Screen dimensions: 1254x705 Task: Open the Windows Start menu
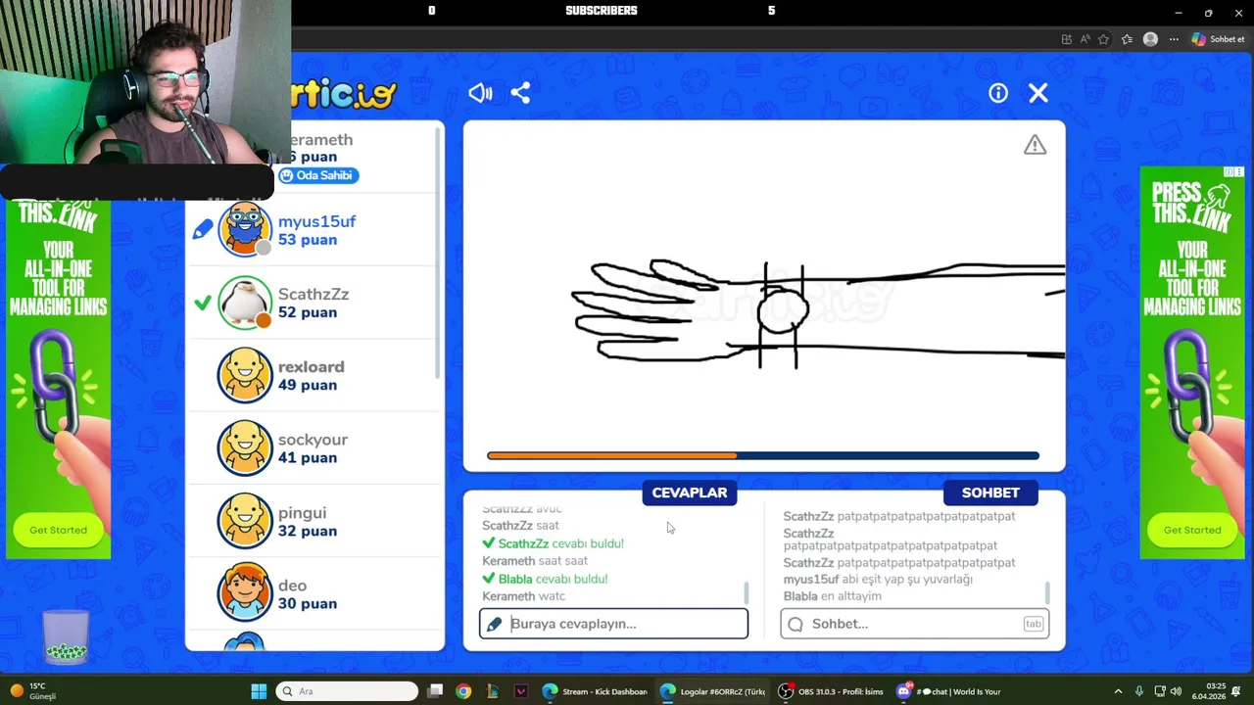(259, 691)
